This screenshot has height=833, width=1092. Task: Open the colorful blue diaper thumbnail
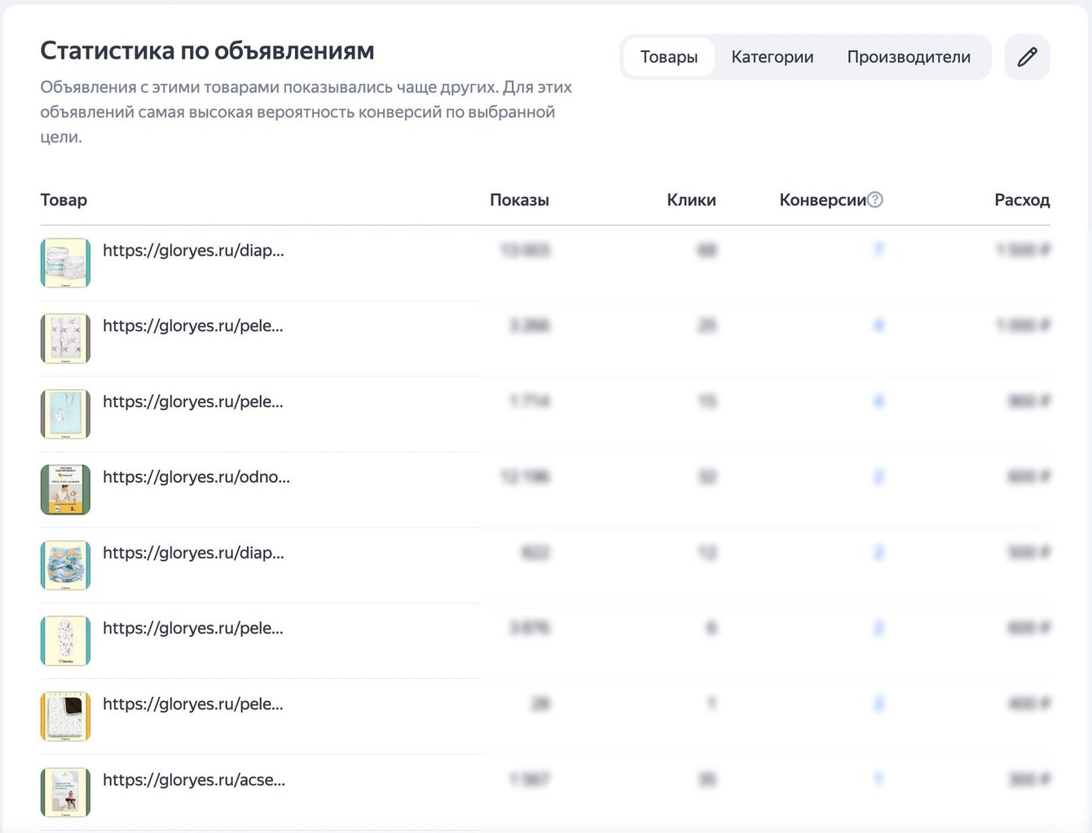pos(65,566)
